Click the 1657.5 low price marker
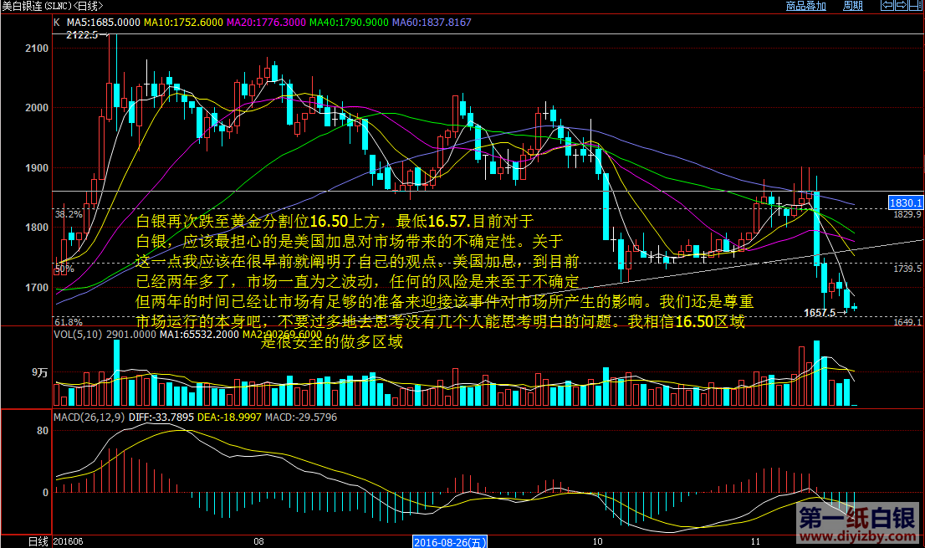The width and height of the screenshot is (925, 548). [820, 312]
